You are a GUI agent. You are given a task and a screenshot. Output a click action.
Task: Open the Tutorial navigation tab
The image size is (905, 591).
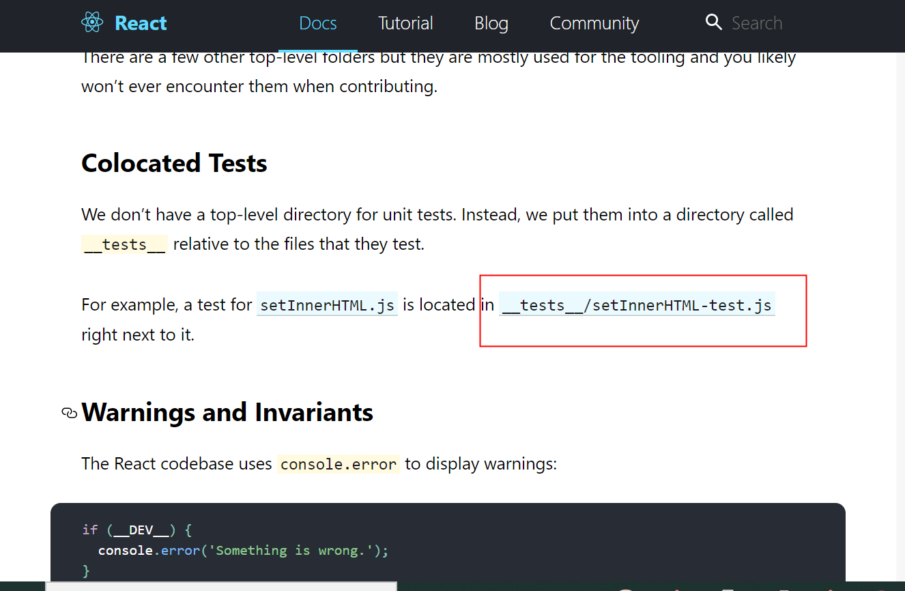coord(405,23)
